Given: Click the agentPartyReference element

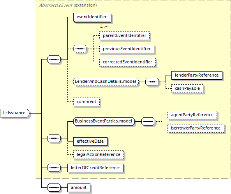Looking at the screenshot, I should point(192,115).
